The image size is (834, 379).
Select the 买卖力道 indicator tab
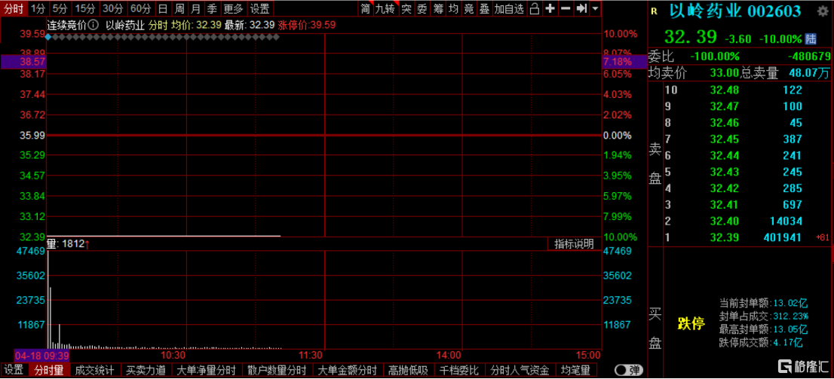pos(146,370)
